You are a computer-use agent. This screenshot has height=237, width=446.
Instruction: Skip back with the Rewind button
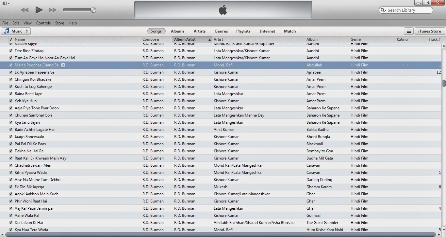(x=25, y=10)
